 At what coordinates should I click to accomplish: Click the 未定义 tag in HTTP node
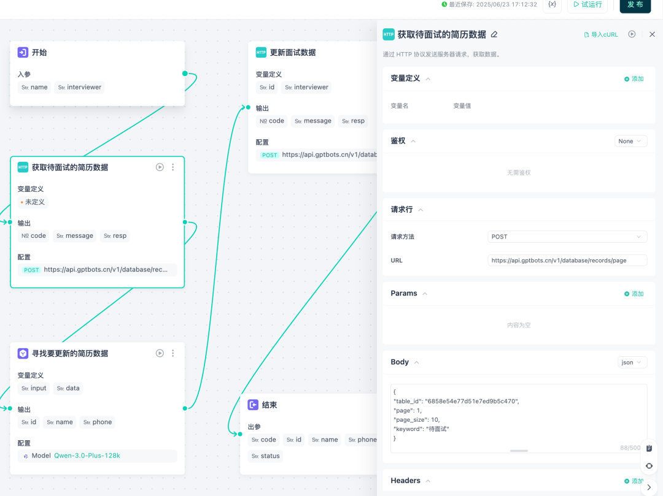click(33, 202)
